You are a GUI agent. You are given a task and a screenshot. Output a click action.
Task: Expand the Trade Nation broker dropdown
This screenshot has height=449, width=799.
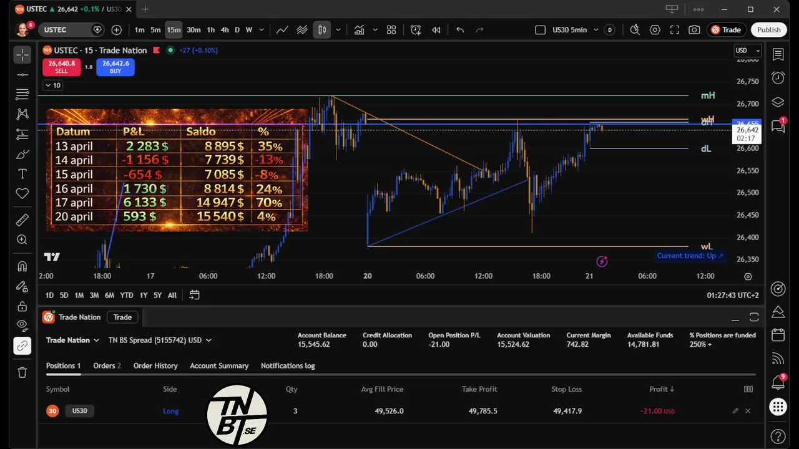[x=72, y=340]
